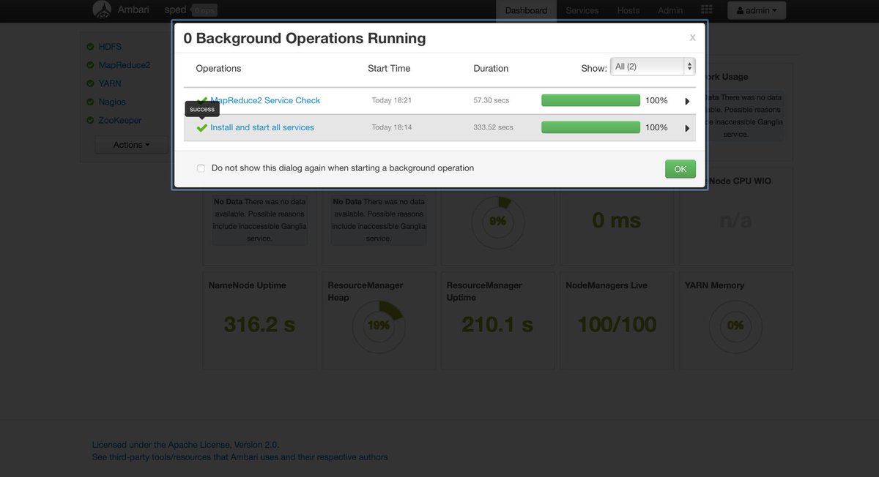Screen dimensions: 879x477
Task: Switch to the Dashboard tab
Action: pos(526,10)
